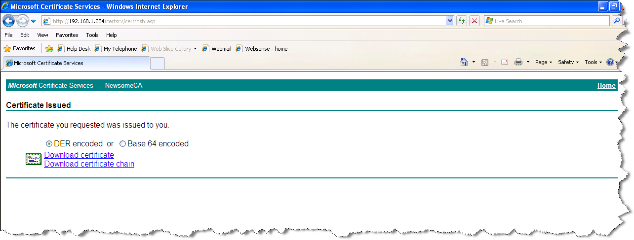This screenshot has width=634, height=240.
Task: Open the Favorites star button
Action: 20,49
